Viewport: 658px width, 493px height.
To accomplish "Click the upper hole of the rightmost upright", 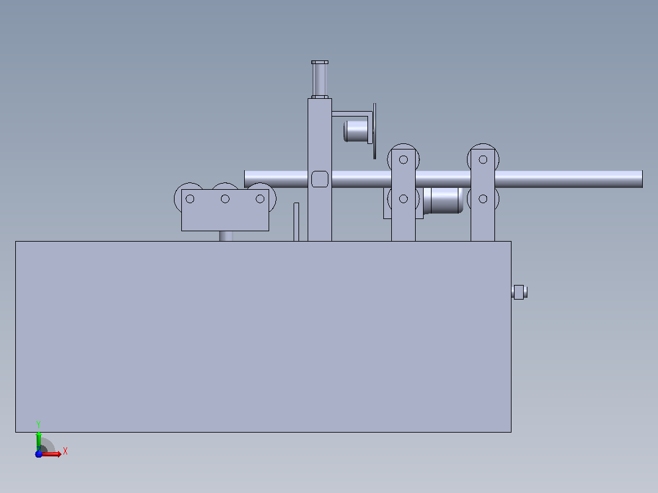I will point(483,160).
